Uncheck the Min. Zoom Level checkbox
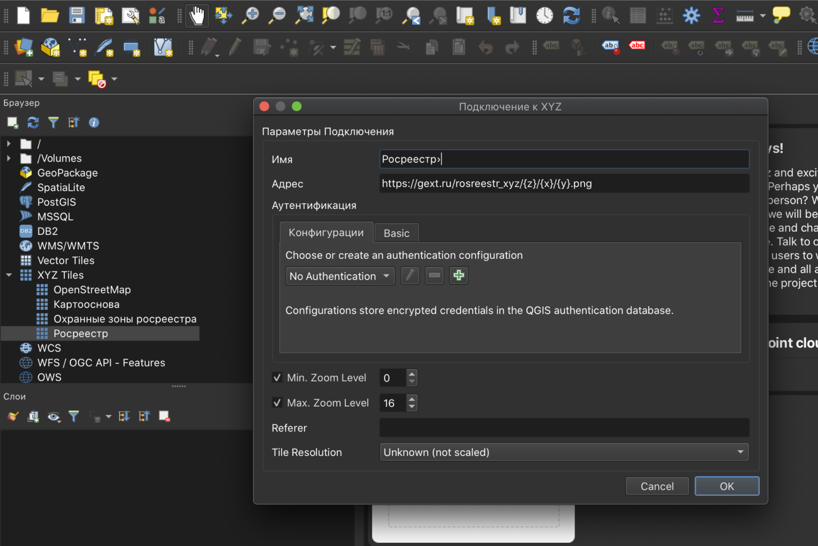 [277, 378]
